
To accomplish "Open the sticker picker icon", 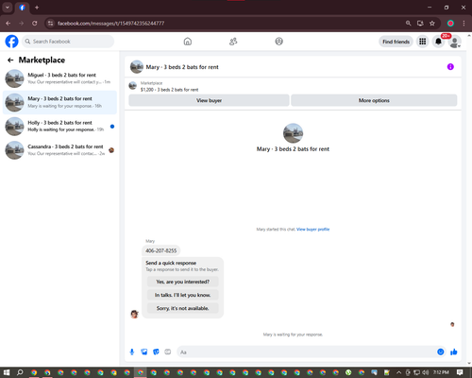I will click(x=156, y=352).
